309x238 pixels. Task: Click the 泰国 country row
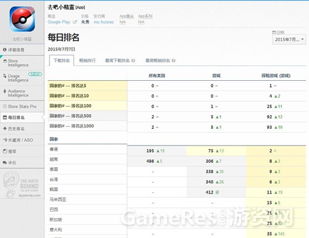pyautogui.click(x=87, y=170)
